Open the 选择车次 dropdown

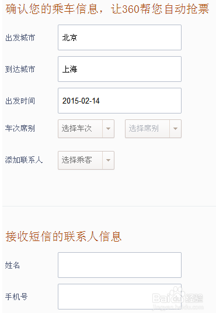tap(86, 129)
